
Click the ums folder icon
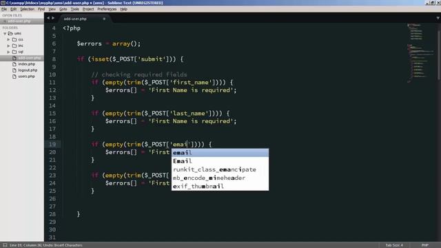pyautogui.click(x=10, y=34)
